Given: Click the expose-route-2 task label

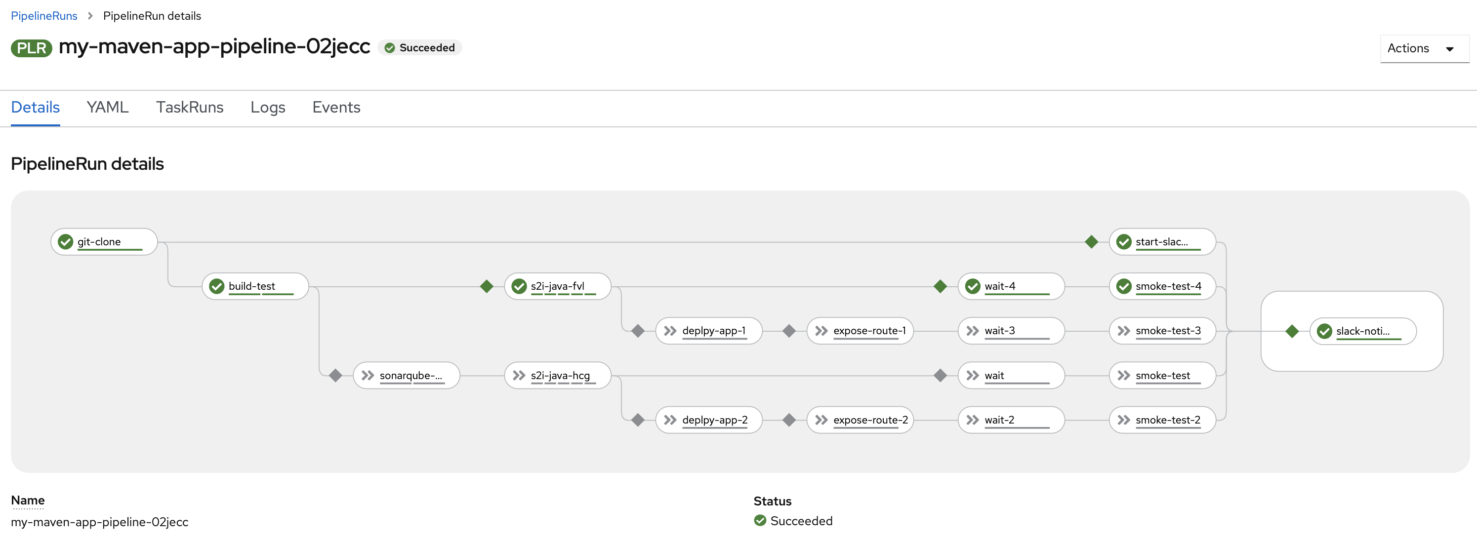Looking at the screenshot, I should point(870,420).
